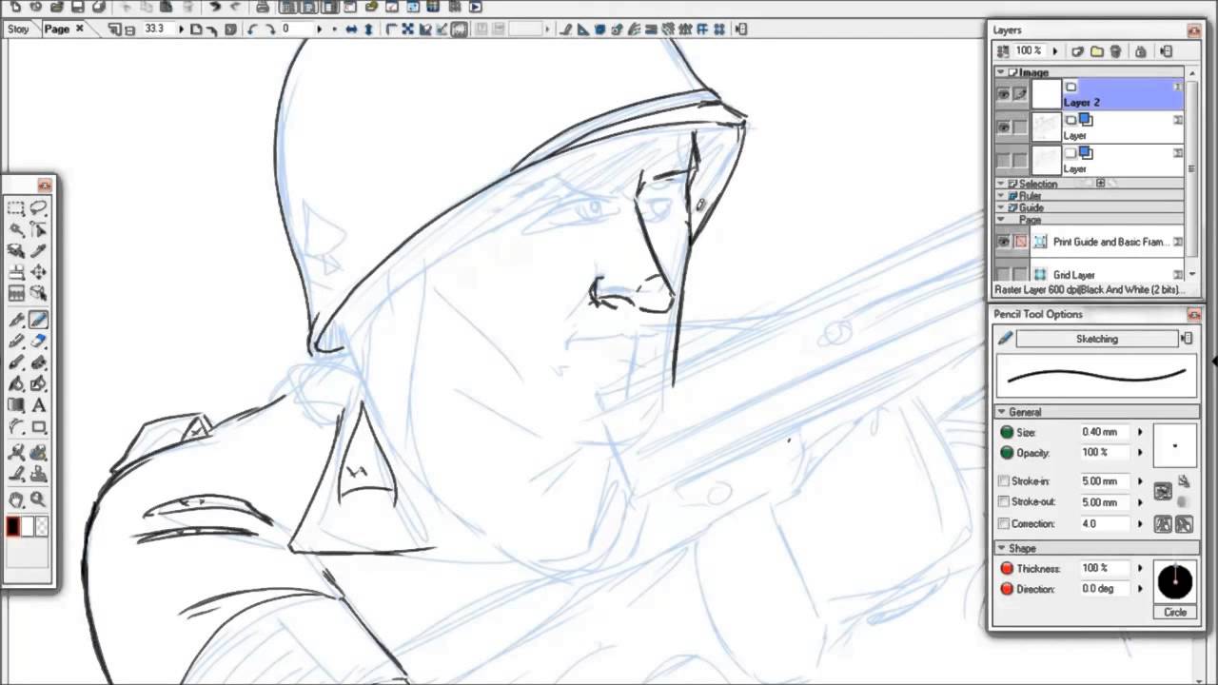Screen dimensions: 1218x685
Task: Click the black foreground color swatch
Action: (x=13, y=526)
